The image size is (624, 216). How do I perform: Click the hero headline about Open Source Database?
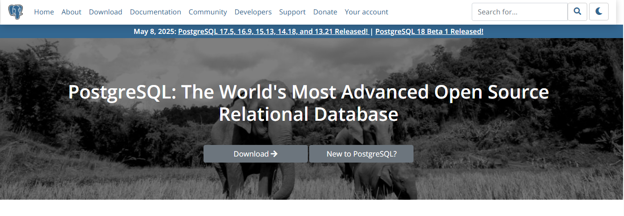pyautogui.click(x=309, y=103)
